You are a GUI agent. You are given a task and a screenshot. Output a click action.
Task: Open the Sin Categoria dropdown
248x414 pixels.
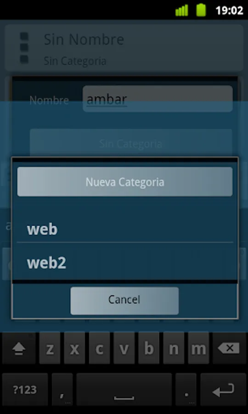point(131,143)
